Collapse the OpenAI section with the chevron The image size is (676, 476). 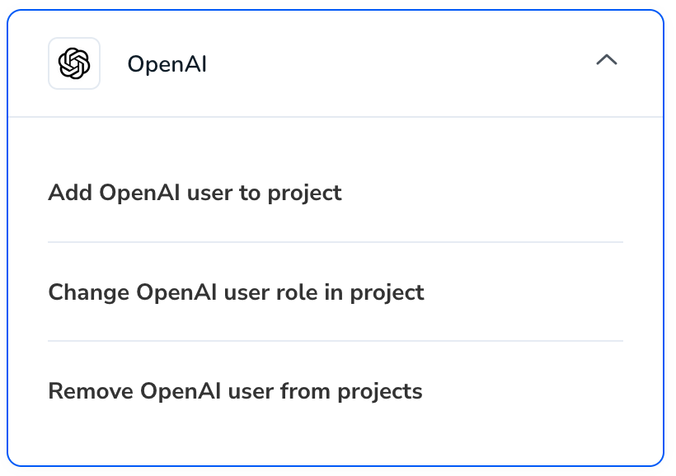[607, 60]
